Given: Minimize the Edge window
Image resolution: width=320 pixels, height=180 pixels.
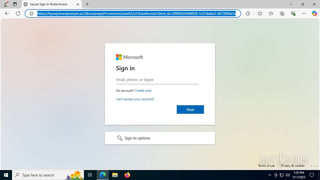Looking at the screenshot, I should (291, 4).
